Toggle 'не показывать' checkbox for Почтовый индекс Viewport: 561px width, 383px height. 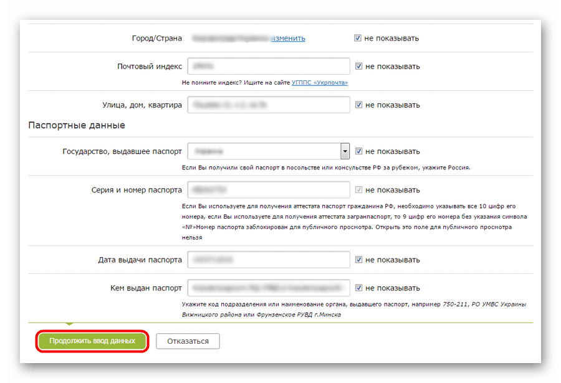click(358, 66)
